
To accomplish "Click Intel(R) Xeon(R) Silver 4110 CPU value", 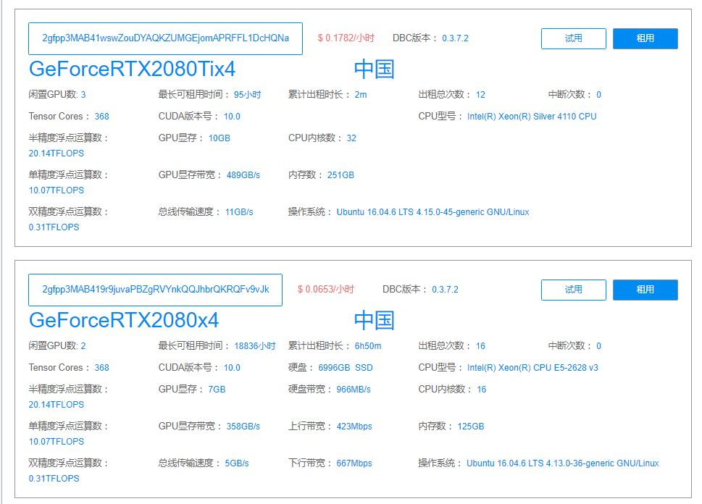I will click(x=532, y=117).
